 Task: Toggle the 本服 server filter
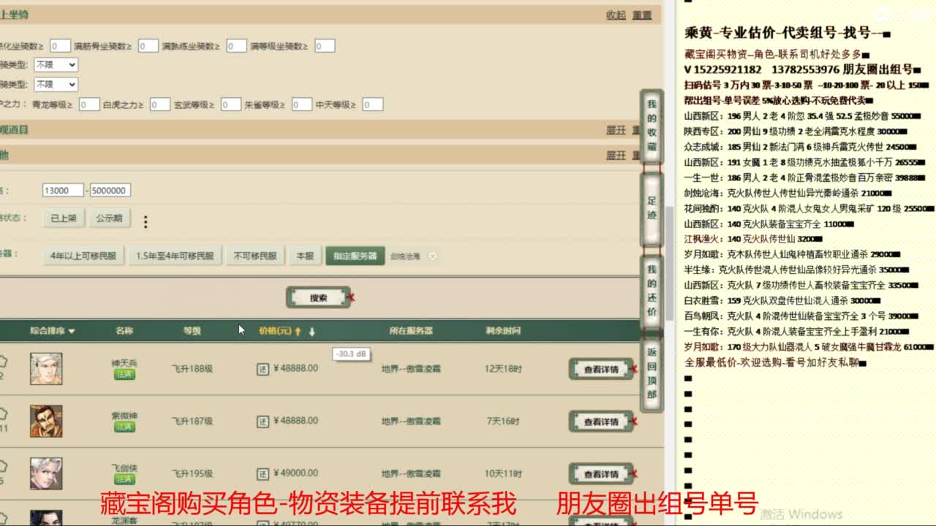[305, 256]
